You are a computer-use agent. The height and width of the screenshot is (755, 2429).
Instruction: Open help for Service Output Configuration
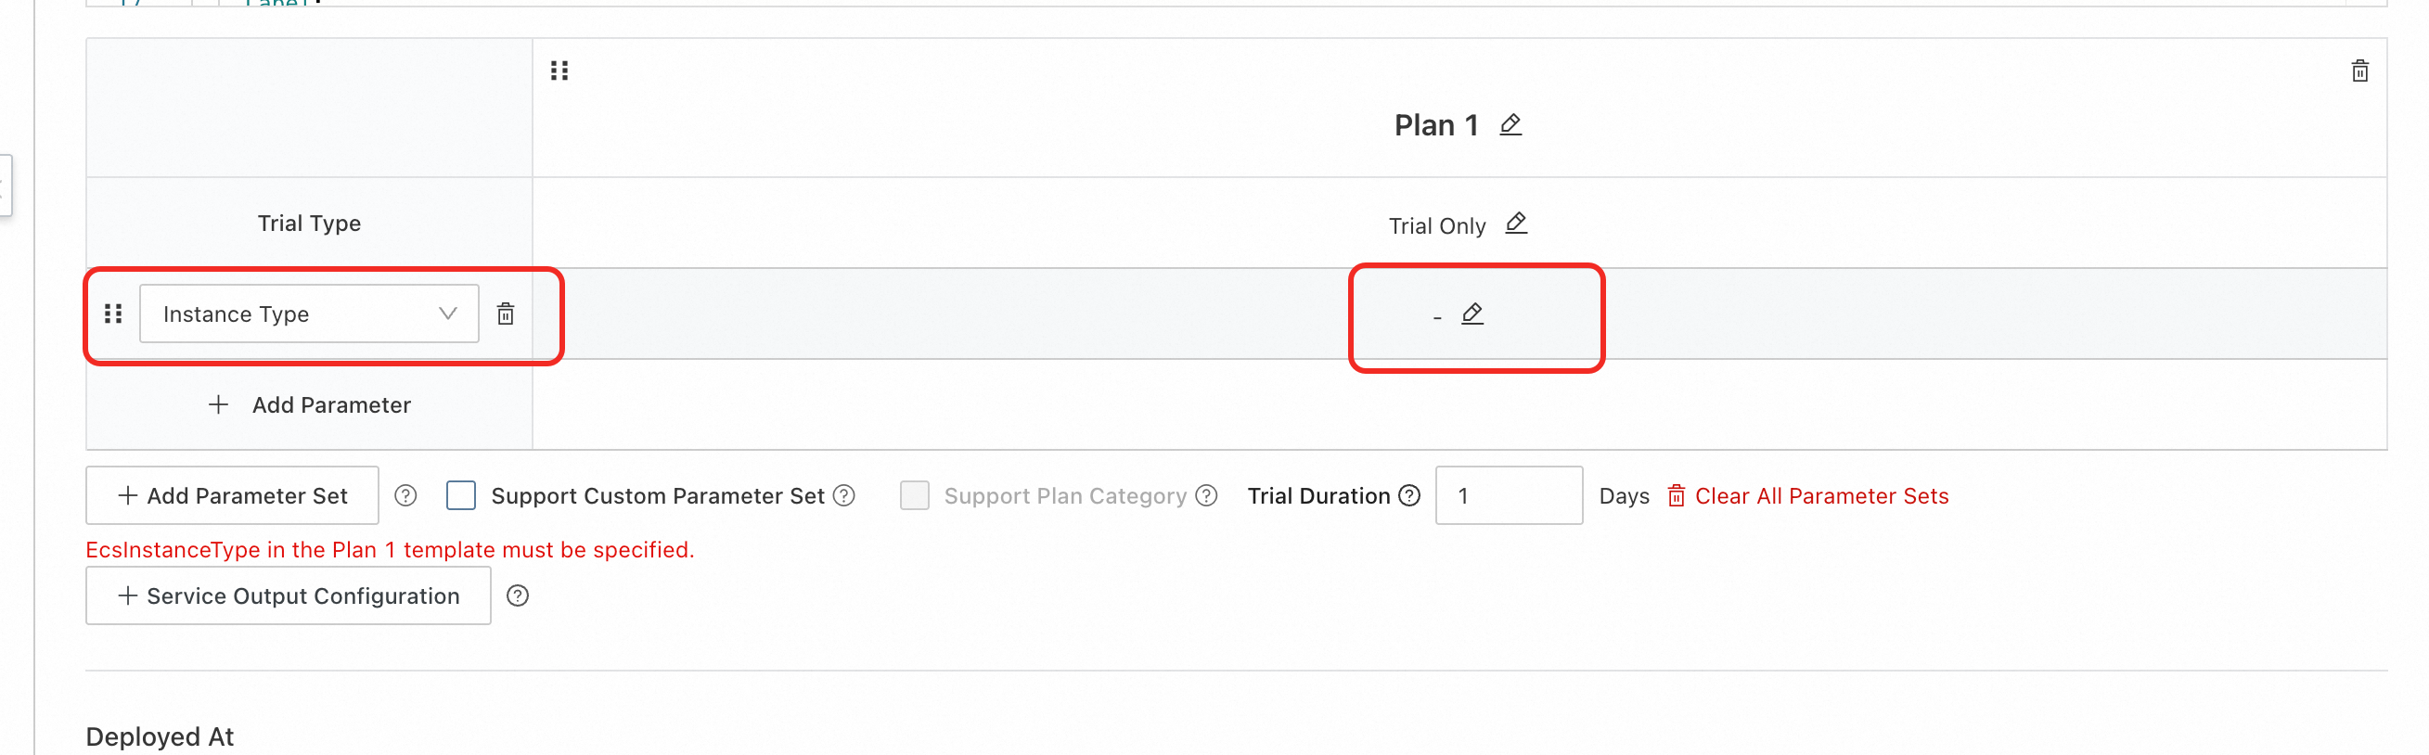tap(518, 595)
